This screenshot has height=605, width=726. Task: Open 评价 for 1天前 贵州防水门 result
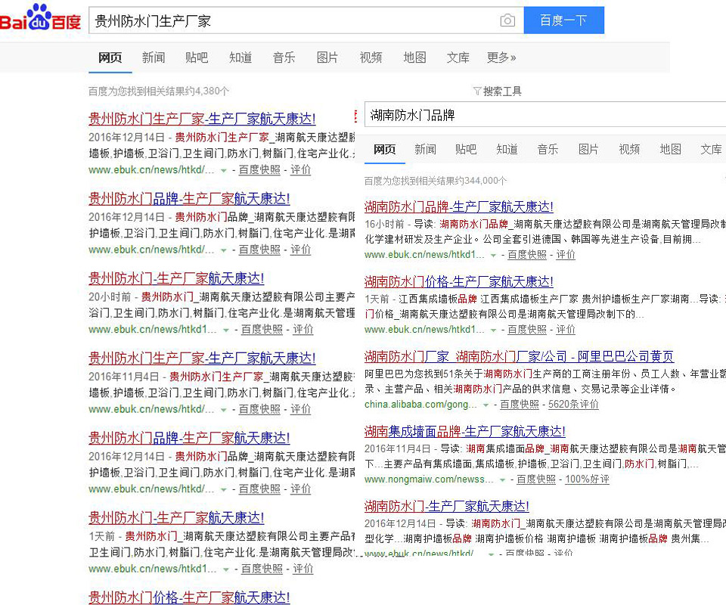tap(303, 569)
